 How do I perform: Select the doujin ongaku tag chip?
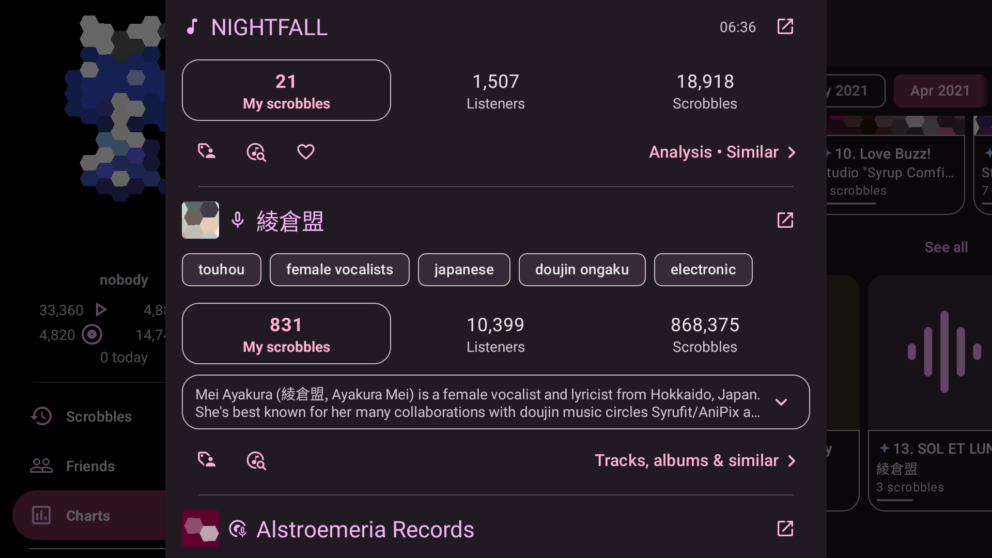tap(582, 270)
